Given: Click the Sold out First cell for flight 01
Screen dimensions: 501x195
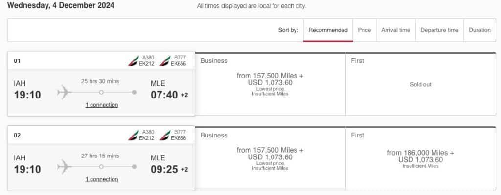Looking at the screenshot, I should click(421, 84).
